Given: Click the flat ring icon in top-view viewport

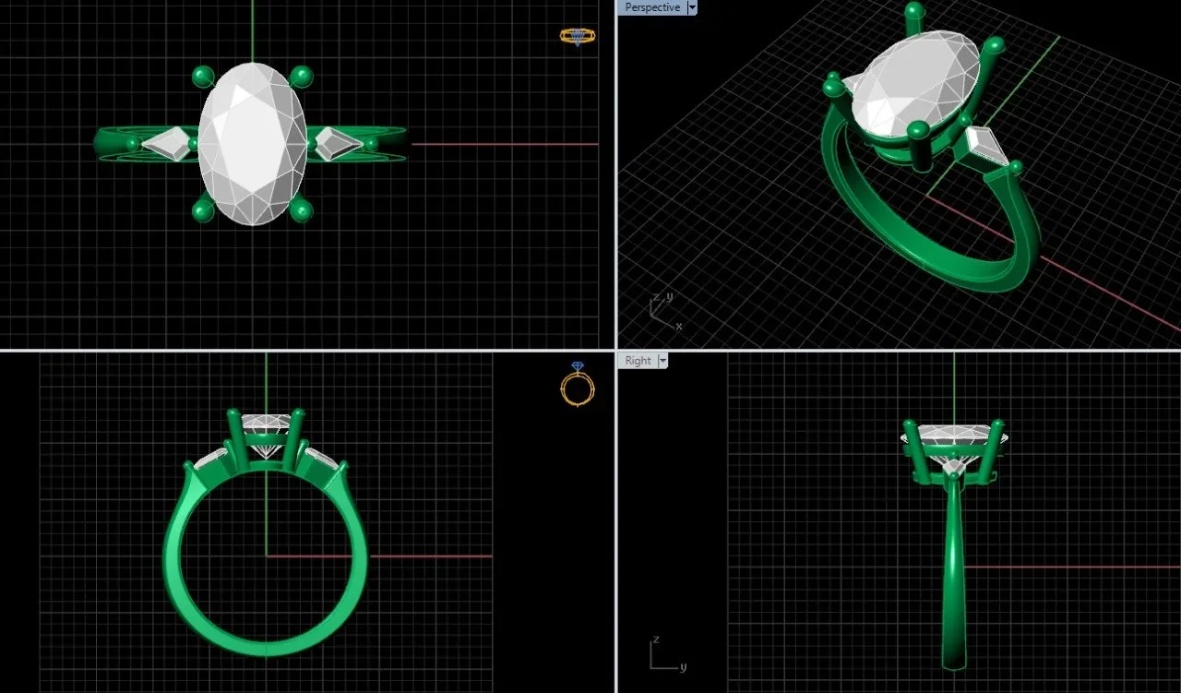Looking at the screenshot, I should click(578, 37).
